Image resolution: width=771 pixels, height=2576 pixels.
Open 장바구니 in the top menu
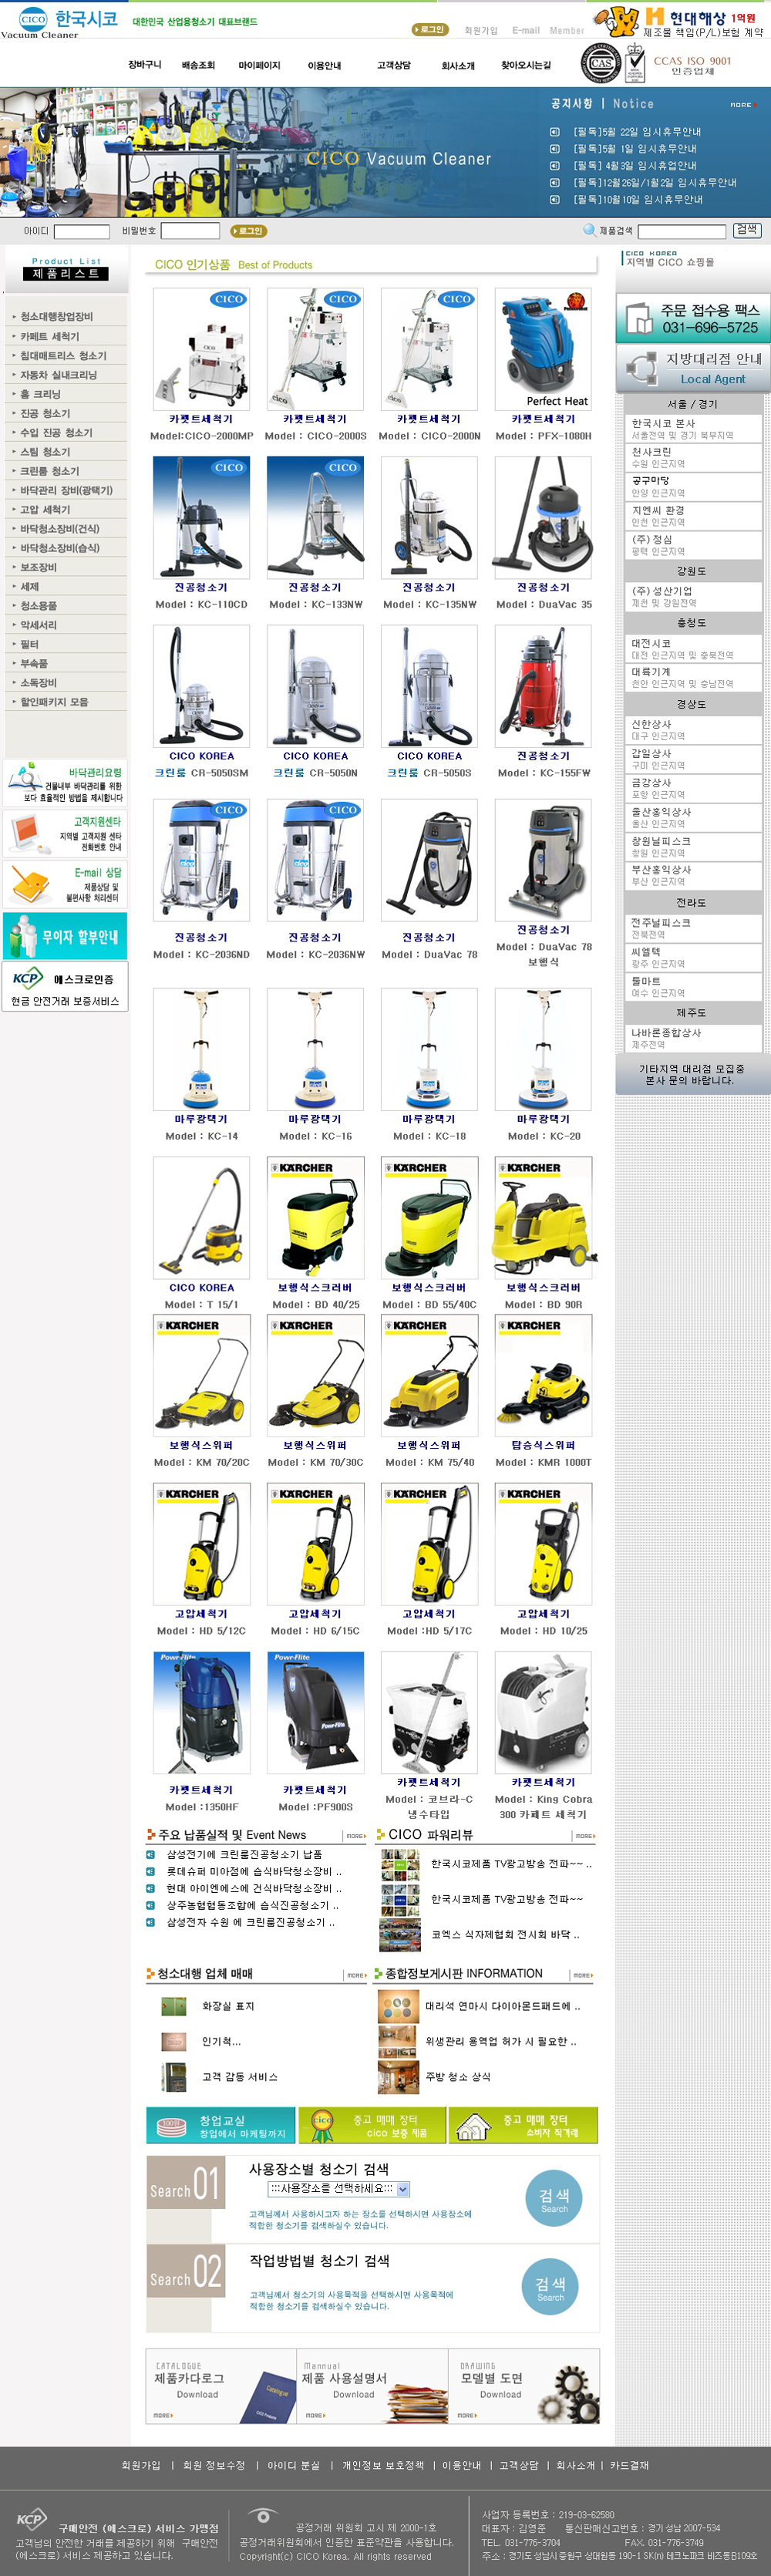click(144, 65)
